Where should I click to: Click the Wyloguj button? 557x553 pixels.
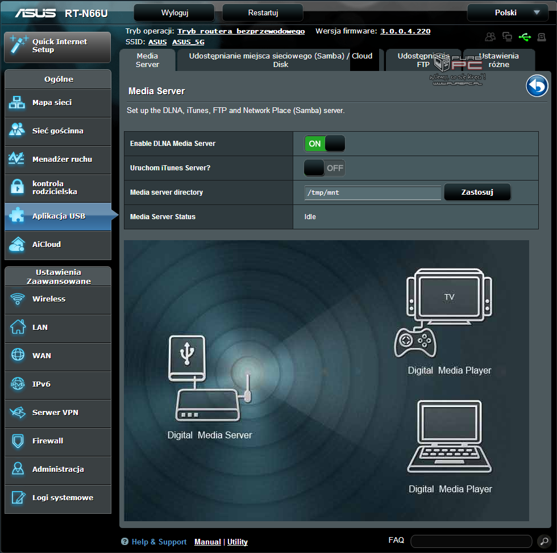[x=174, y=13]
